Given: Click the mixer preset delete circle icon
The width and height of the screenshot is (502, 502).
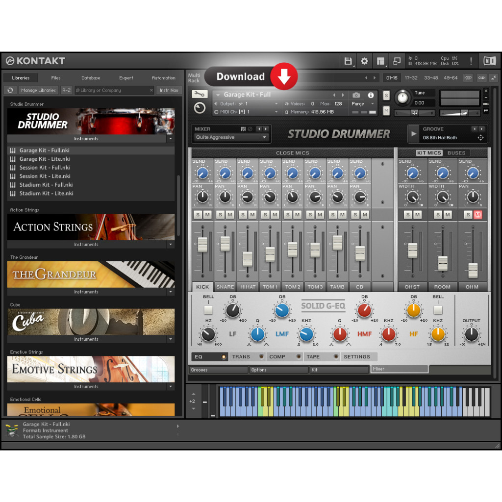Looking at the screenshot, I should click(x=250, y=129).
